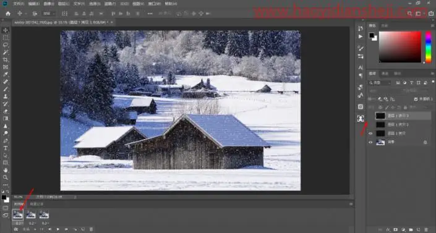Select the Clone Stamp tool
436x233 pixels.
click(x=6, y=96)
